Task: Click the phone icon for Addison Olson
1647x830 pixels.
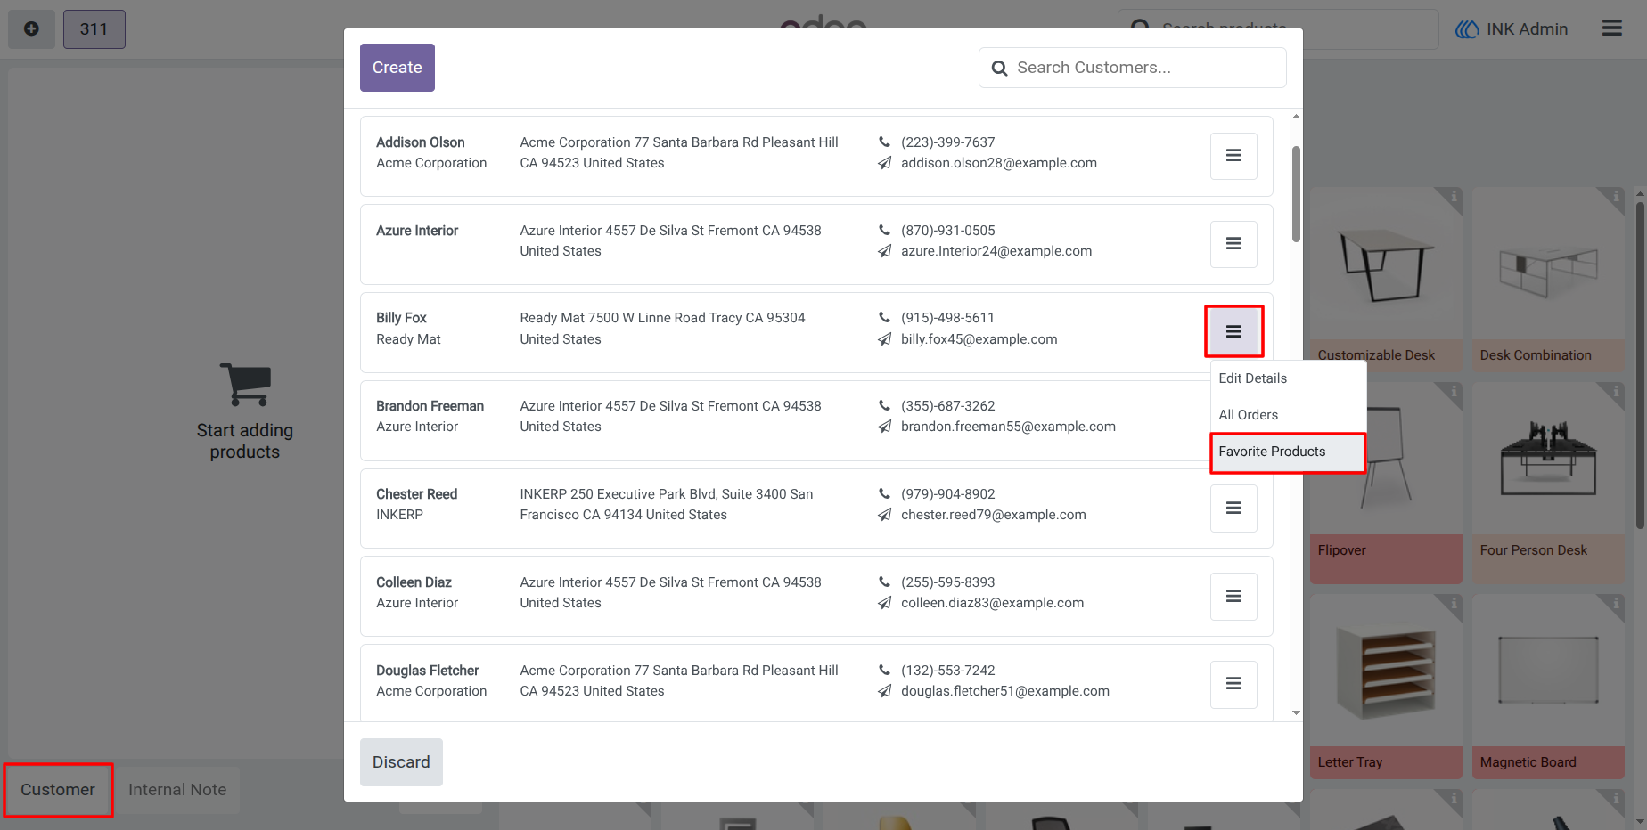Action: point(884,142)
